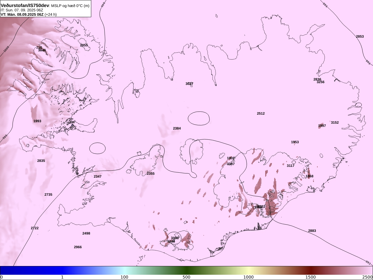Click the 3117 height value
Viewport: 373px width, 280px height.
291,166
